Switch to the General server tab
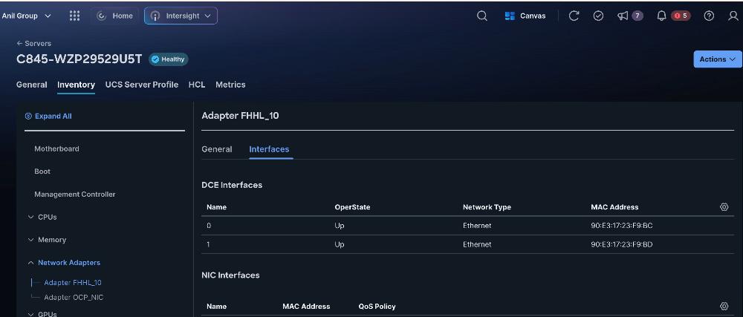 point(32,85)
